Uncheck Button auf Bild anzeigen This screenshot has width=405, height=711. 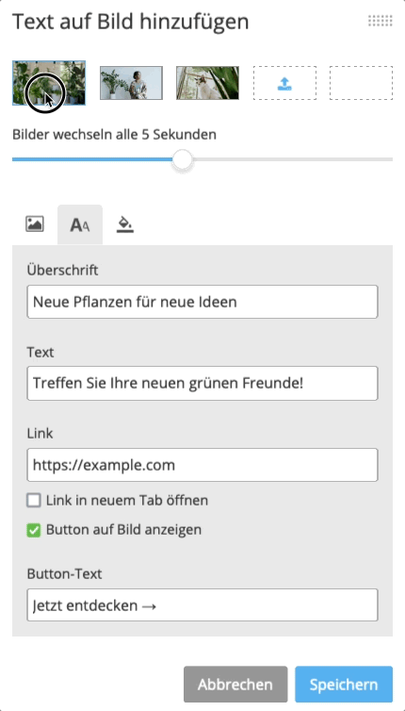point(34,530)
